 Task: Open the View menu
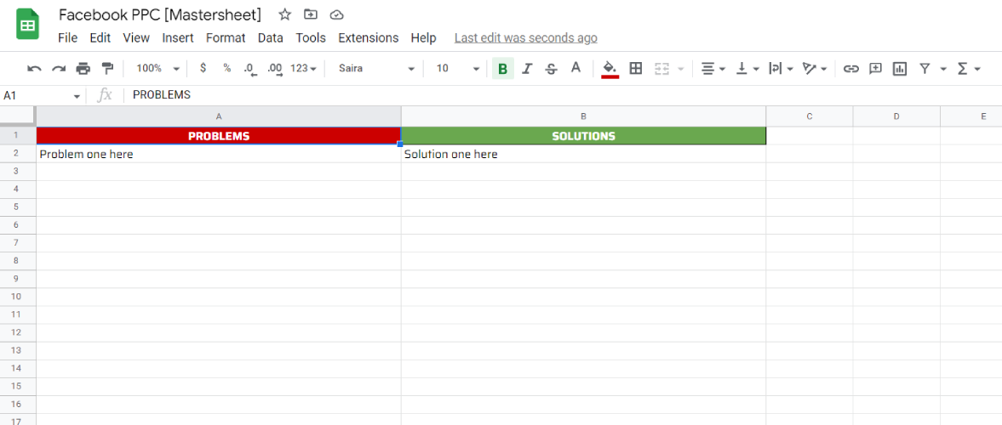136,38
